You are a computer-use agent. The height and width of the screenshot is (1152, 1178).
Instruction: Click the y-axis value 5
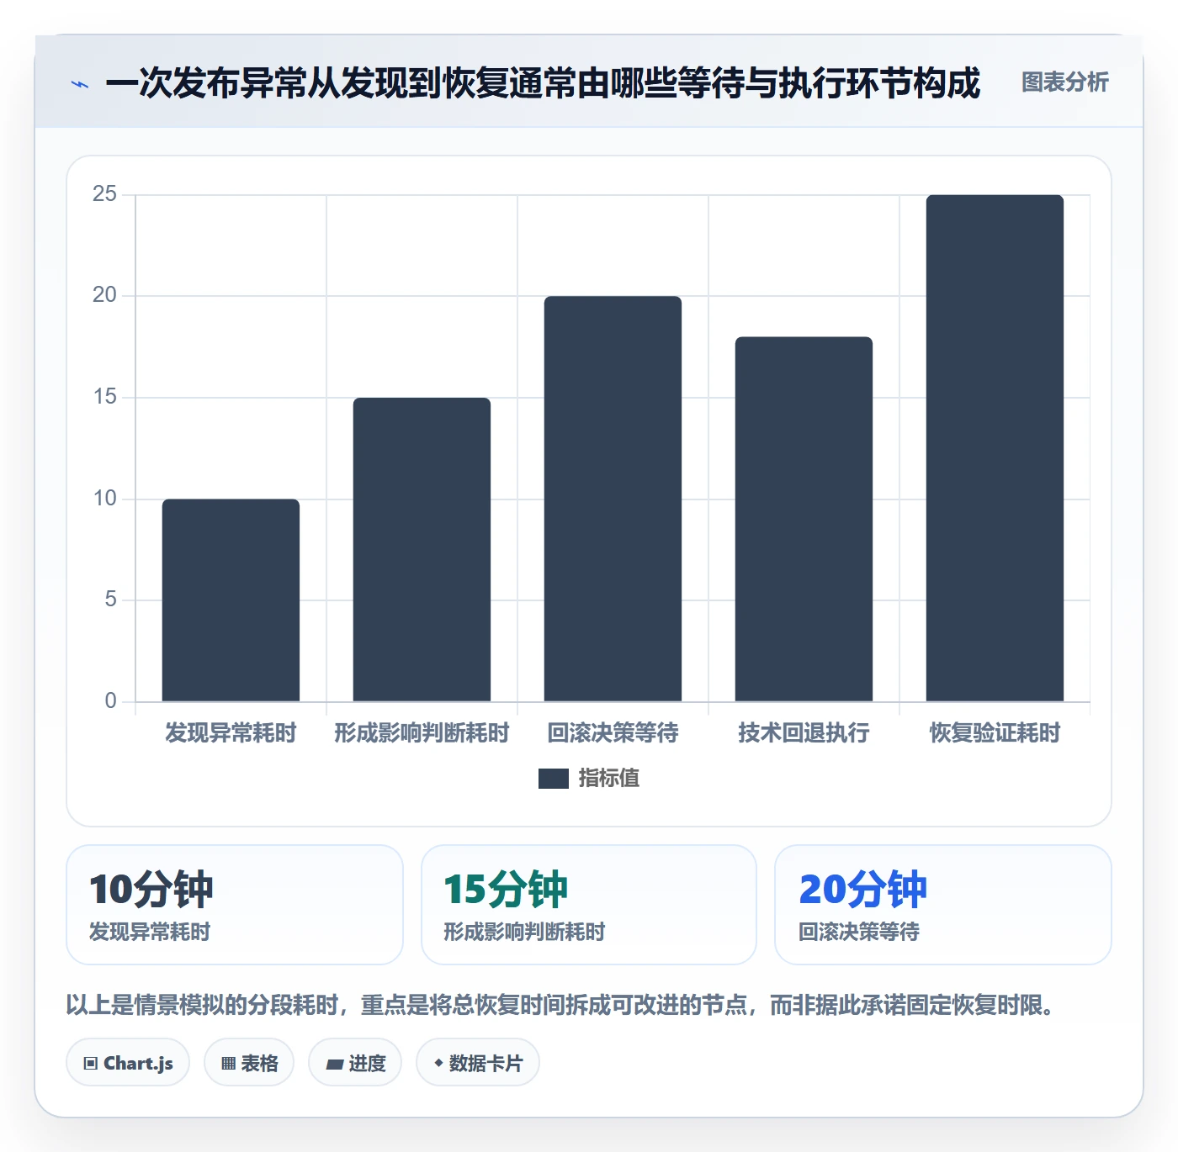click(110, 600)
